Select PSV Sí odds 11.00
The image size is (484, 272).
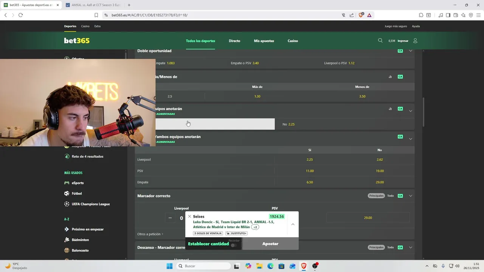coord(310,171)
